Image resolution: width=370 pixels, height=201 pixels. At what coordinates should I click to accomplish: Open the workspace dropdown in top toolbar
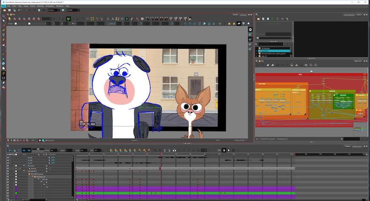[x=54, y=10]
